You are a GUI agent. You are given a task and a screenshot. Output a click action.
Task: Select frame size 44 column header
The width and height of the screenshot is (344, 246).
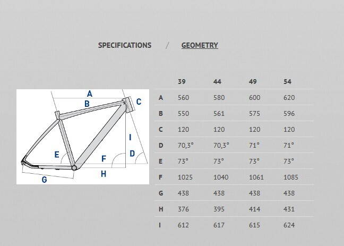point(217,82)
